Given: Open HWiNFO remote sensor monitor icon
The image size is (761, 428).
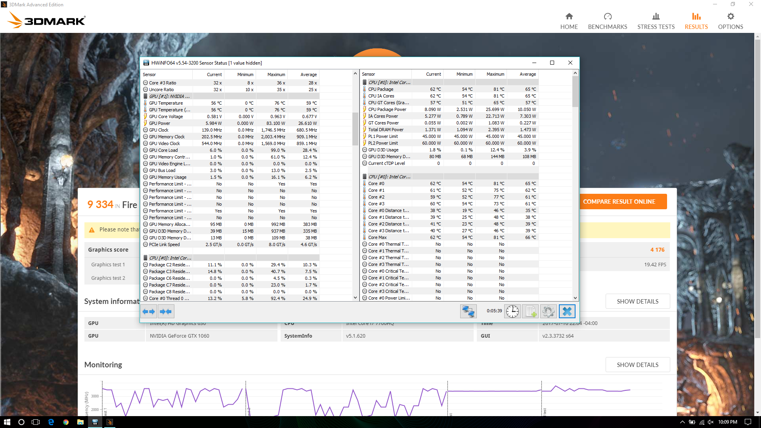Looking at the screenshot, I should [x=468, y=311].
